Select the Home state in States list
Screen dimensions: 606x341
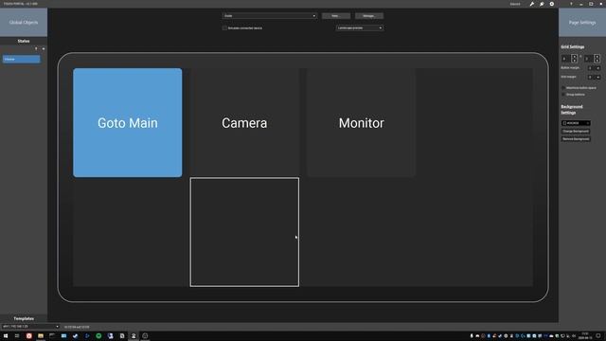21,59
